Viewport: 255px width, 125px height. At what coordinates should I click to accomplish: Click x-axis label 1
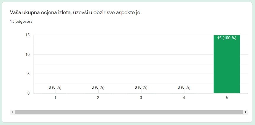pyautogui.click(x=55, y=98)
